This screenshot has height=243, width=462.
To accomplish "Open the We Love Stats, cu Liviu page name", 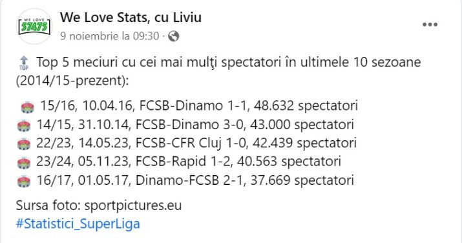I will coord(131,17).
